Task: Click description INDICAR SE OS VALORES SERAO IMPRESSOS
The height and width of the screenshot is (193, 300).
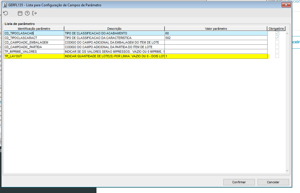Action: pyautogui.click(x=115, y=52)
